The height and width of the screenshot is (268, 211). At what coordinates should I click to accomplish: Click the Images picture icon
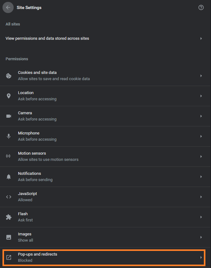[9, 237]
